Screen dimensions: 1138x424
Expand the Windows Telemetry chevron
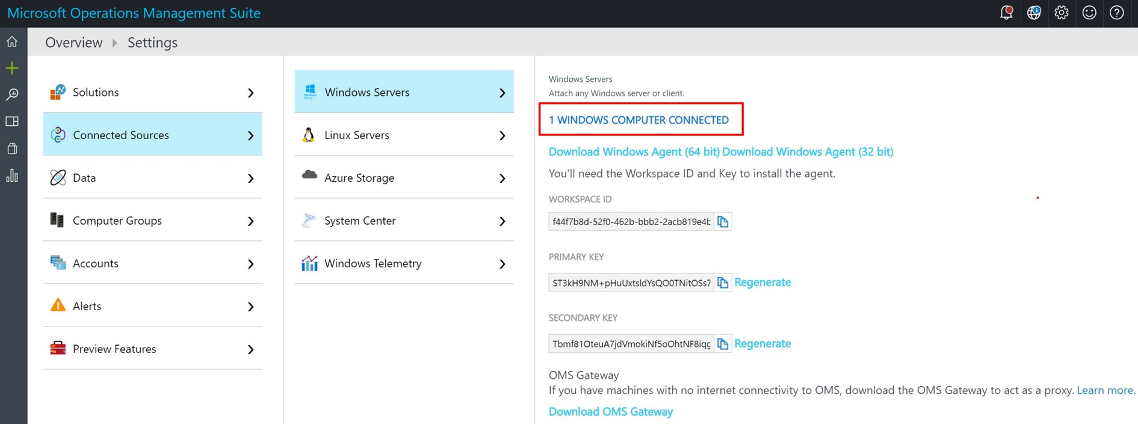[x=503, y=264]
